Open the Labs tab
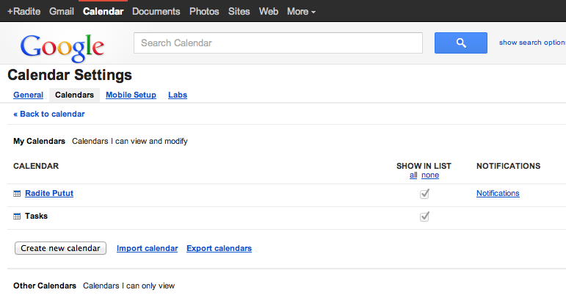This screenshot has height=298, width=566. tap(178, 95)
